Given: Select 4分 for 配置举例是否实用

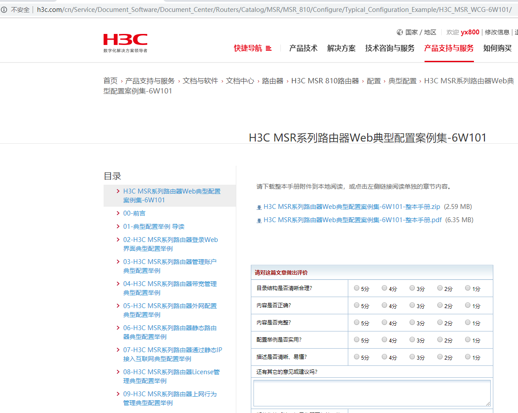Looking at the screenshot, I should pos(384,340).
